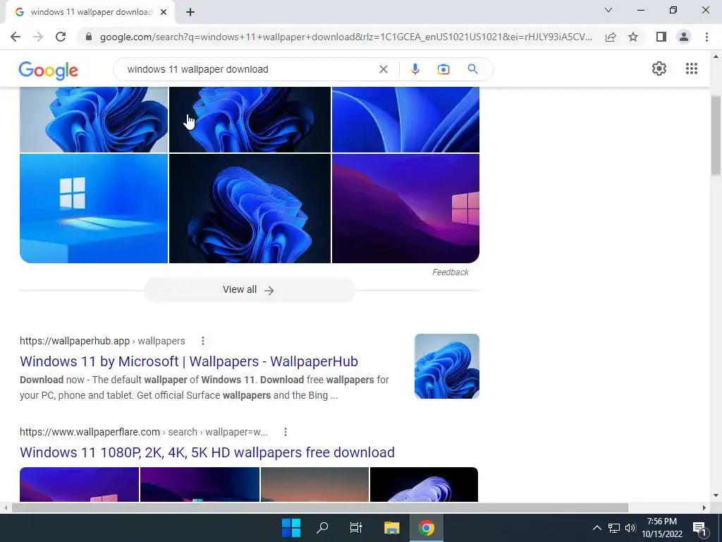The image size is (722, 542).
Task: Click the Feedback link under images
Action: (451, 272)
